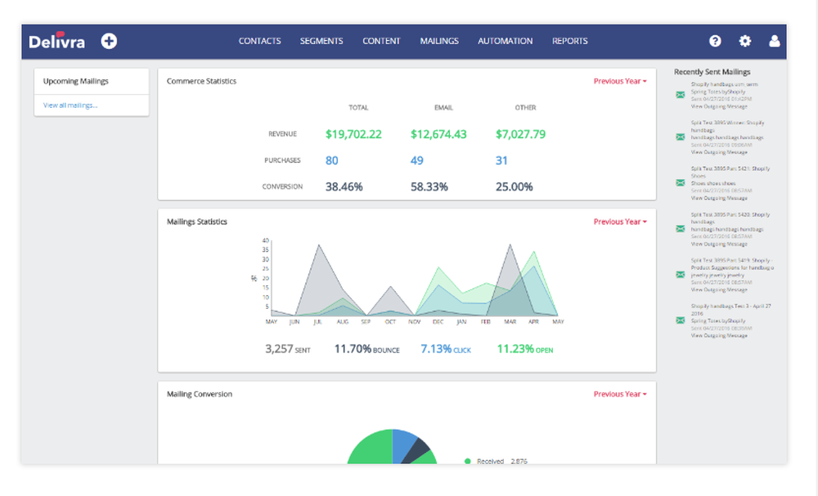Open the settings gear icon
818x496 pixels.
744,40
